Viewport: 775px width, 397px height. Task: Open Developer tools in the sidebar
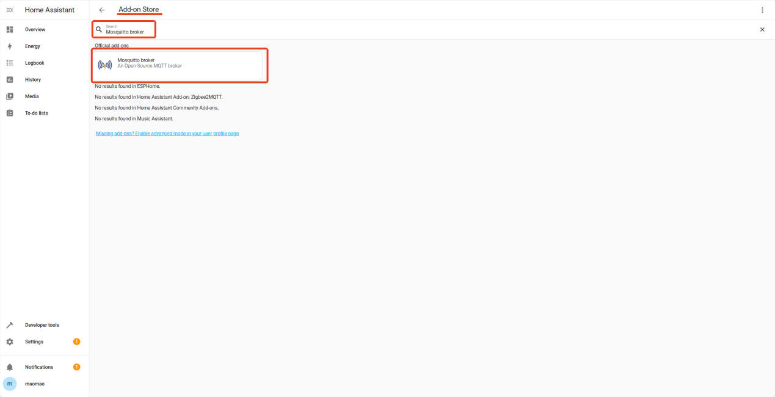[x=45, y=325]
